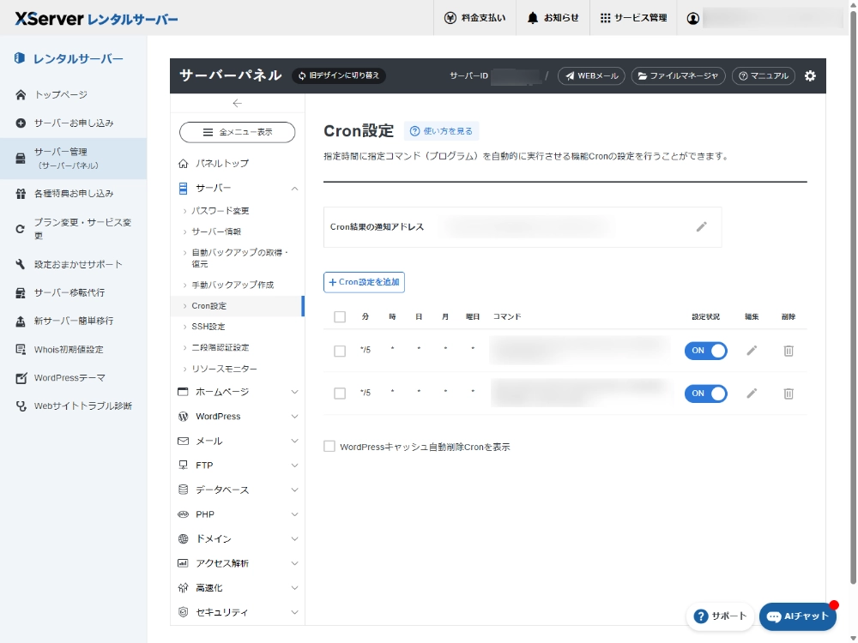Select トップページ in the left sidebar
The width and height of the screenshot is (858, 643).
60,95
